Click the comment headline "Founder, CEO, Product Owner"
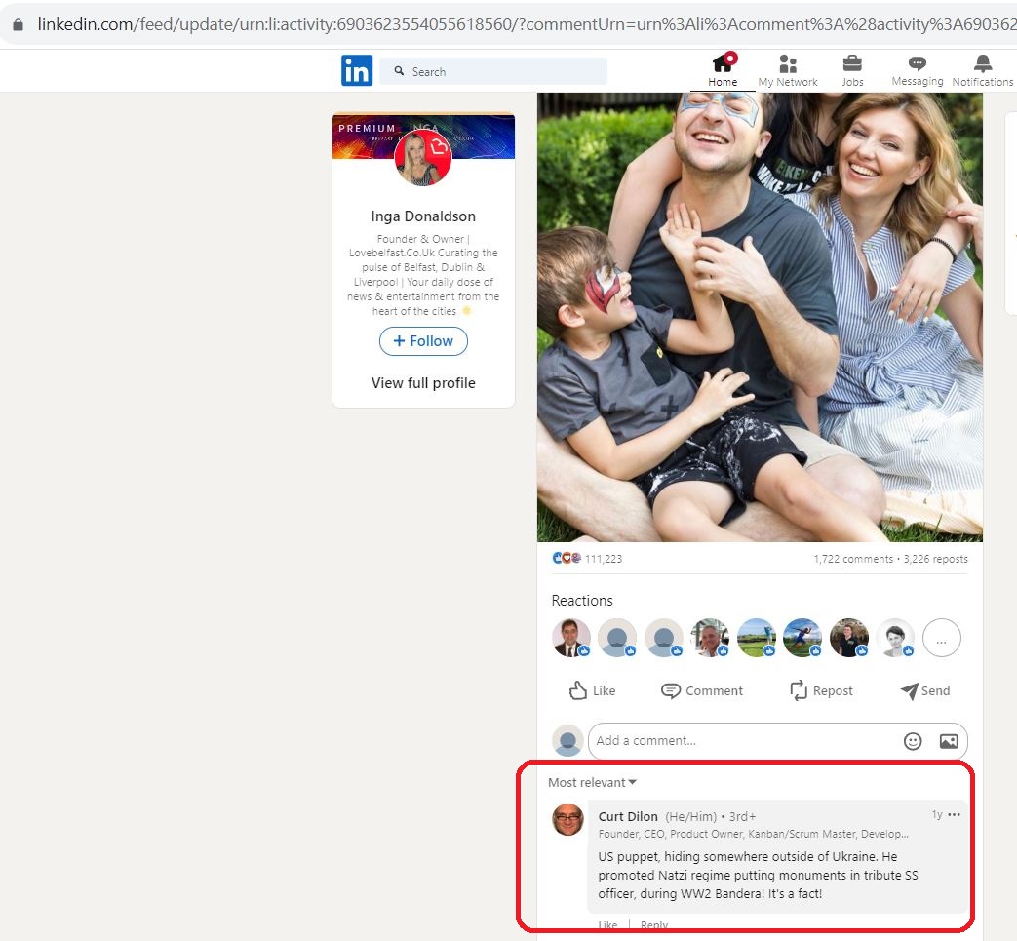The height and width of the screenshot is (941, 1017). (x=753, y=834)
